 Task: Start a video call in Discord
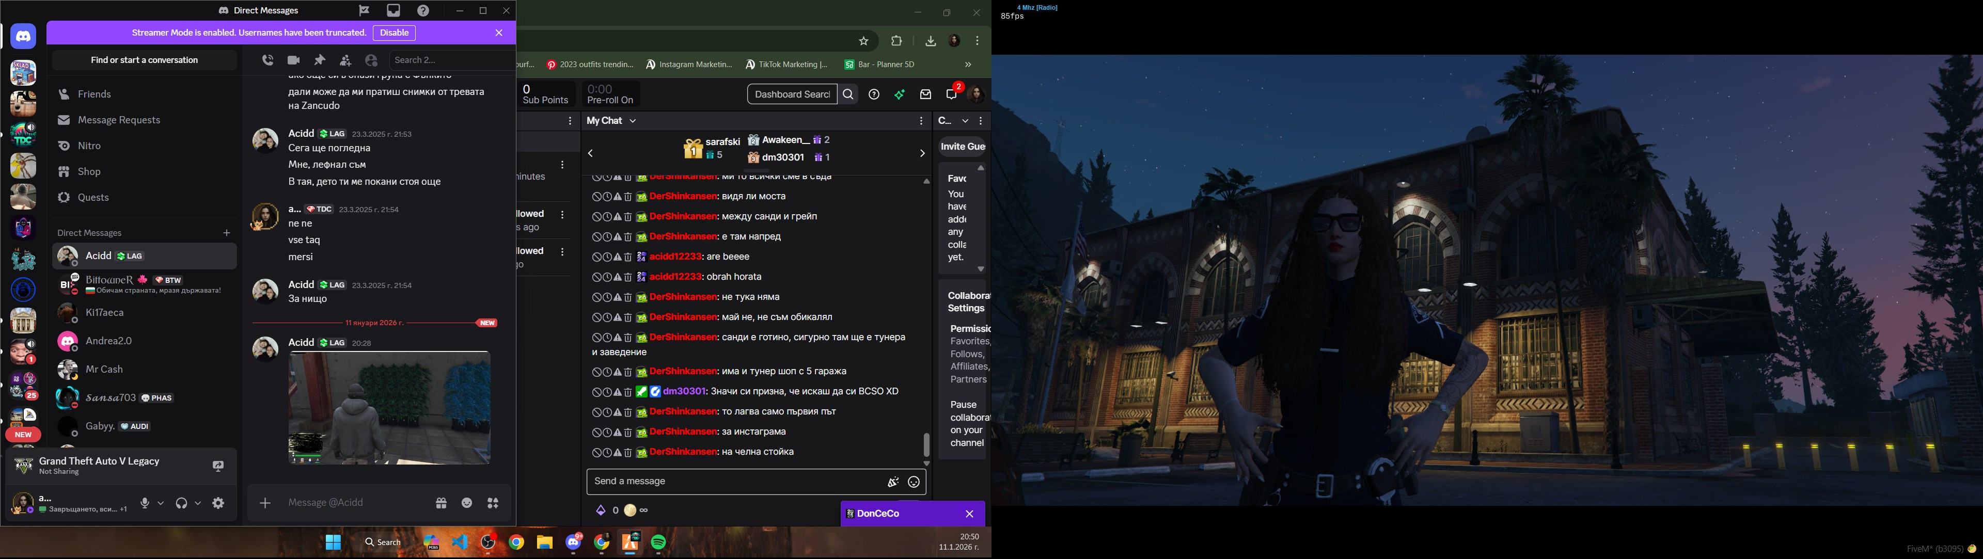(293, 60)
